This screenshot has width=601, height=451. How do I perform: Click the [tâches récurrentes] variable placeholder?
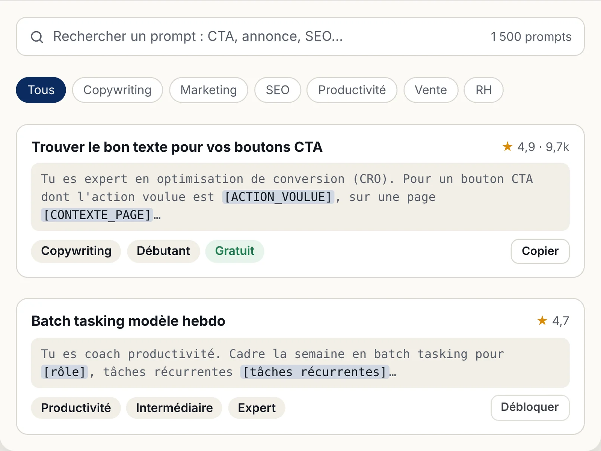pos(315,372)
